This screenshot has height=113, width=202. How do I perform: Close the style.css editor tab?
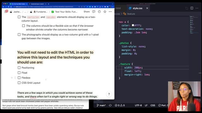[x=147, y=8]
